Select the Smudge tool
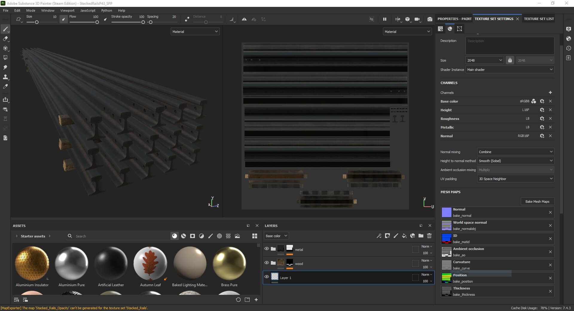574x311 pixels. click(x=5, y=67)
